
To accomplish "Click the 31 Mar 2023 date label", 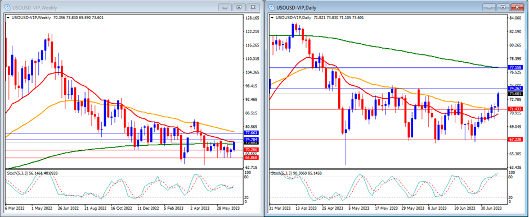I will (x=280, y=208).
